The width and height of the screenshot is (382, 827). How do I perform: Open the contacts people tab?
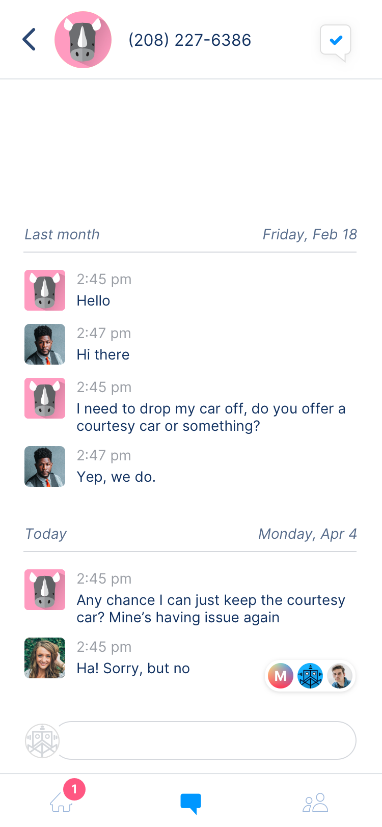point(315,803)
